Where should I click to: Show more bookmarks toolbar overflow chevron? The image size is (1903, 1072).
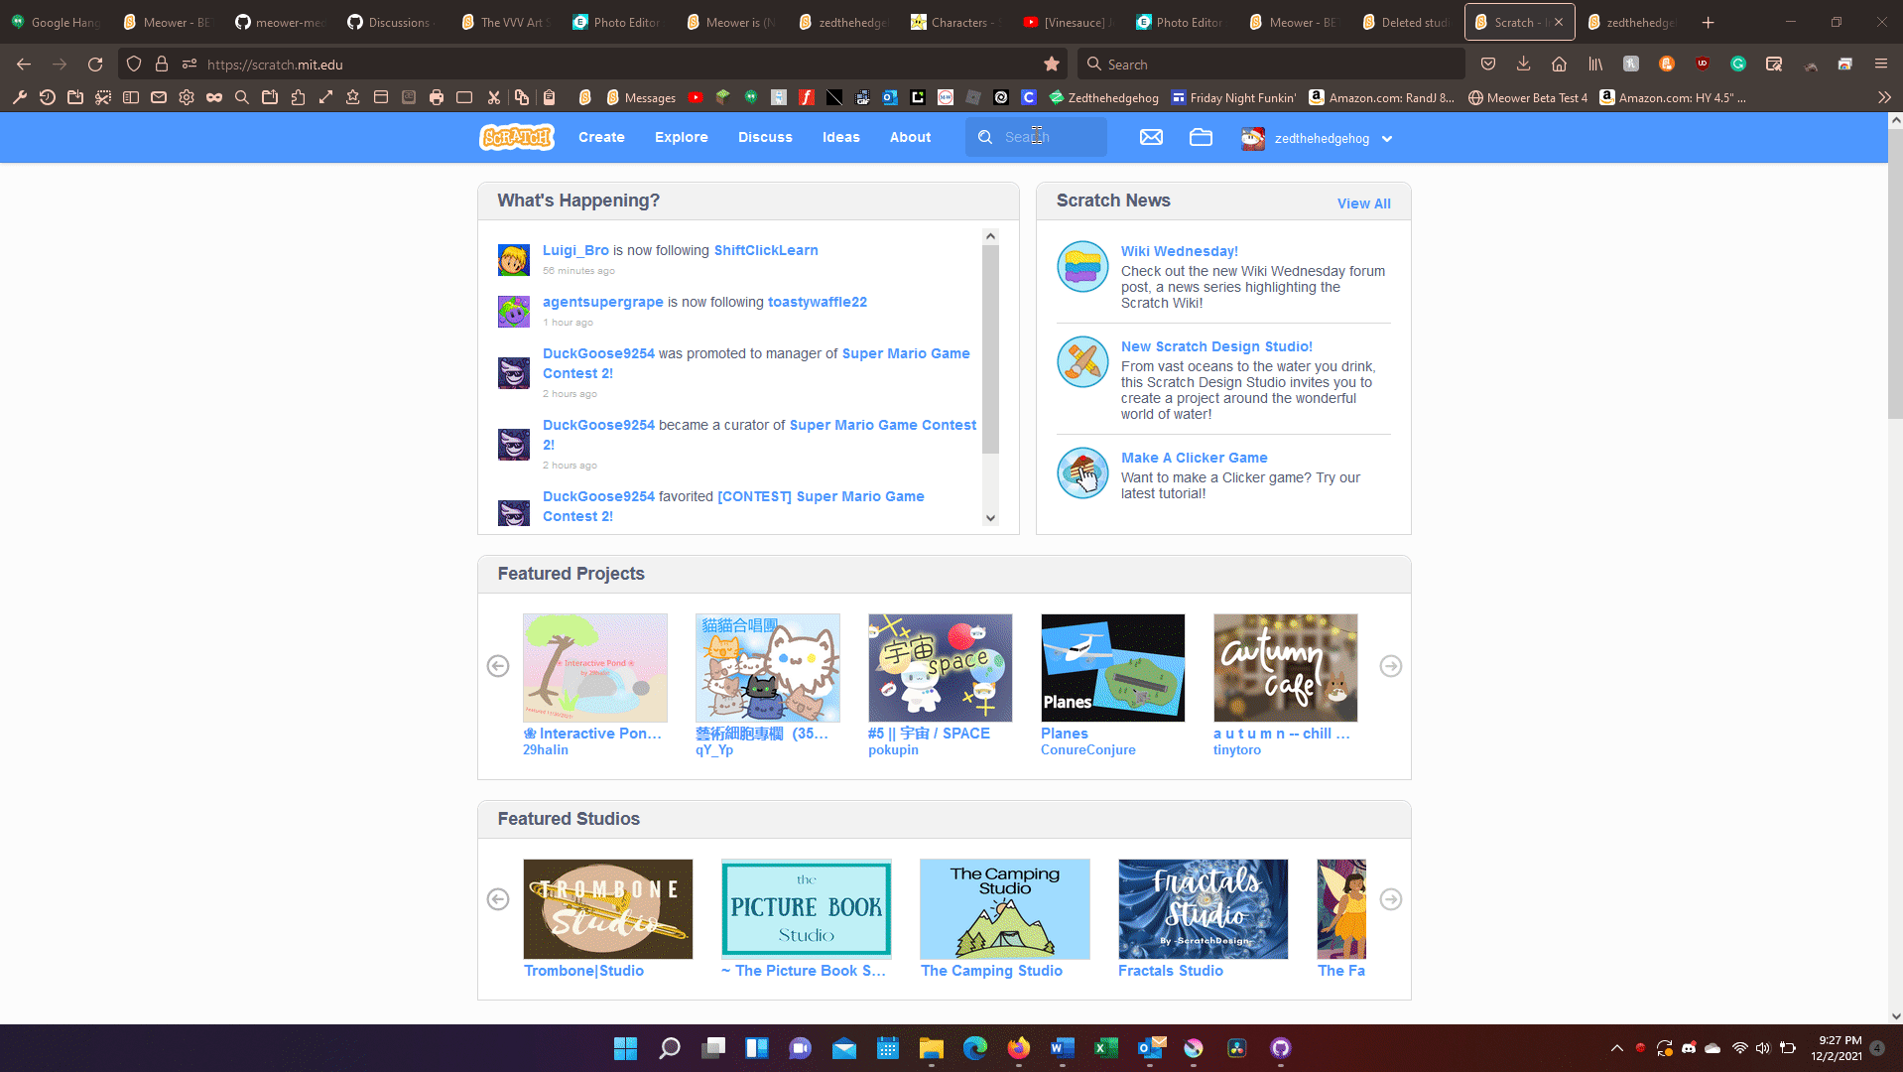point(1883,97)
